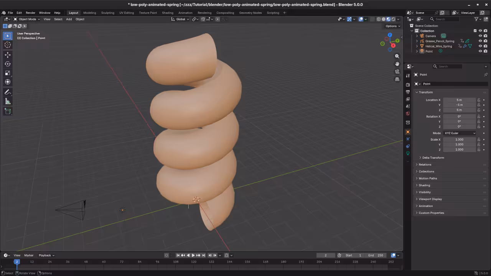
Task: Open the Object Mode dropdown
Action: (28, 19)
